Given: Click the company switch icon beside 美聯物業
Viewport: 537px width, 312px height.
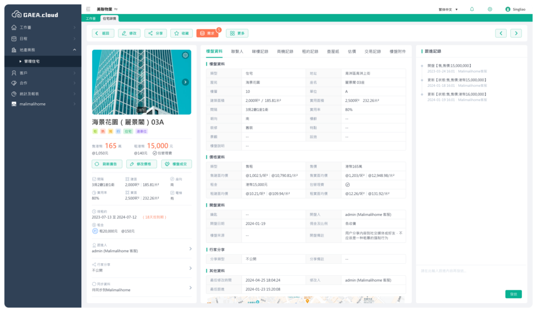Looking at the screenshot, I should click(x=116, y=9).
